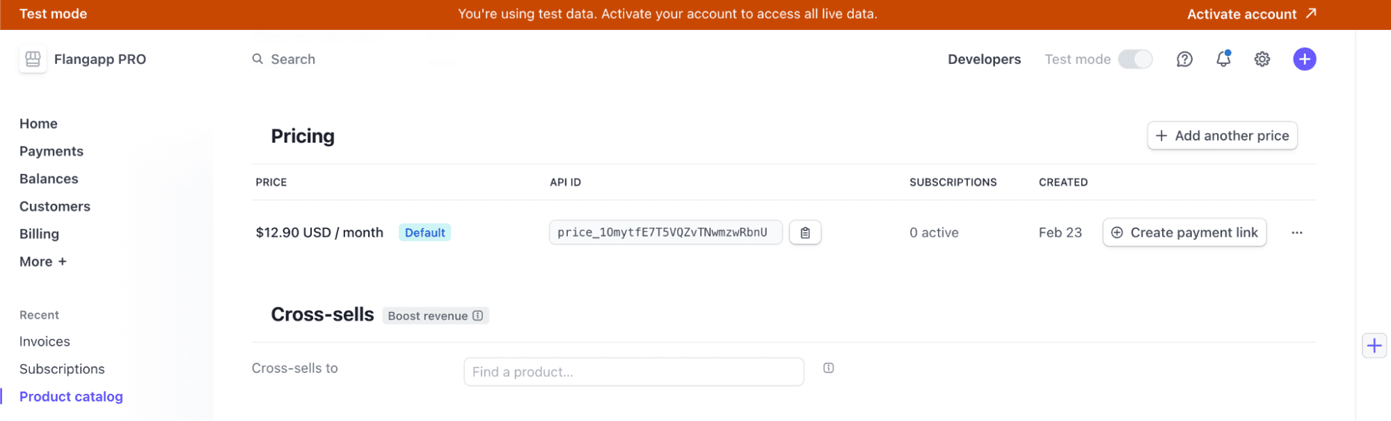Go to Payments in the sidebar
The height and width of the screenshot is (421, 1391).
tap(51, 151)
